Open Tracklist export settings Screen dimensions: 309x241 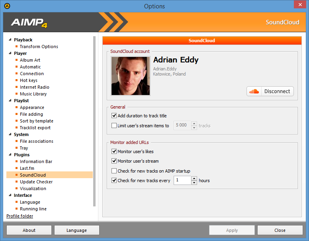click(35, 128)
